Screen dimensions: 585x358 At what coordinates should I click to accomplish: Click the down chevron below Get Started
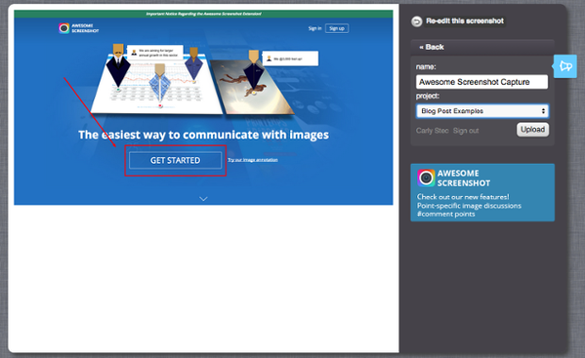point(203,199)
